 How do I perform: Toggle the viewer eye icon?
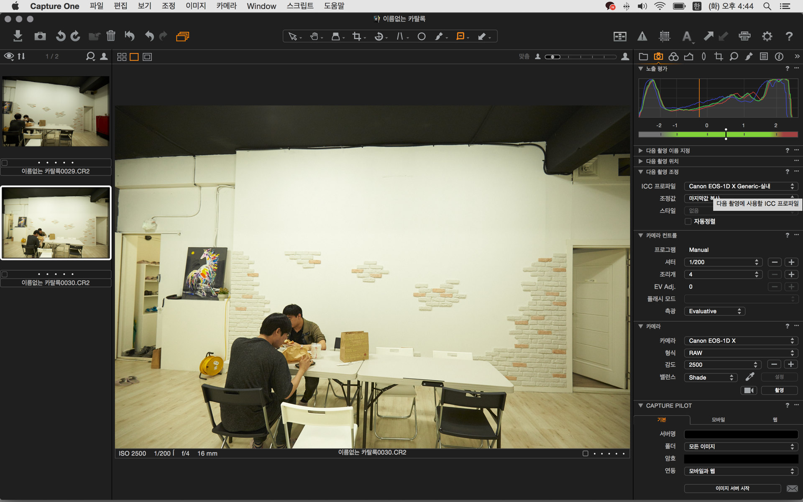9,56
